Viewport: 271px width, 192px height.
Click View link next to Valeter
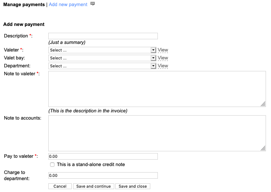163,50
